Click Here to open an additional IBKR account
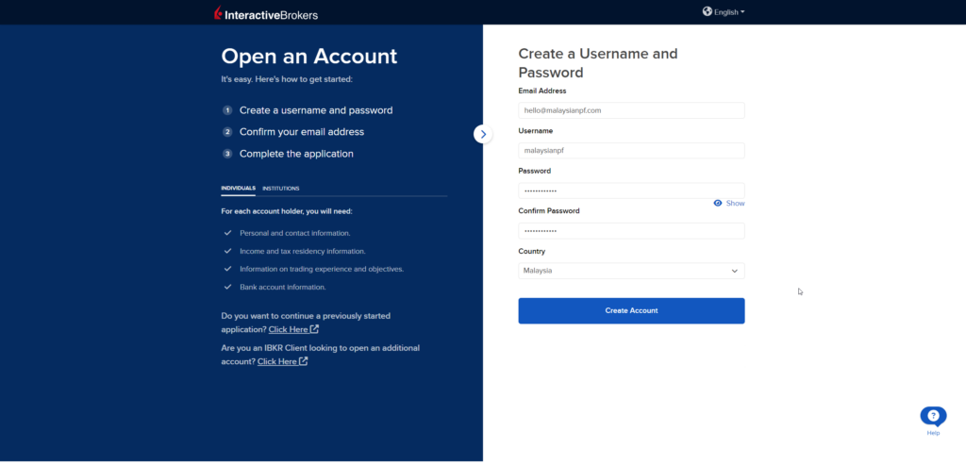 click(x=282, y=362)
